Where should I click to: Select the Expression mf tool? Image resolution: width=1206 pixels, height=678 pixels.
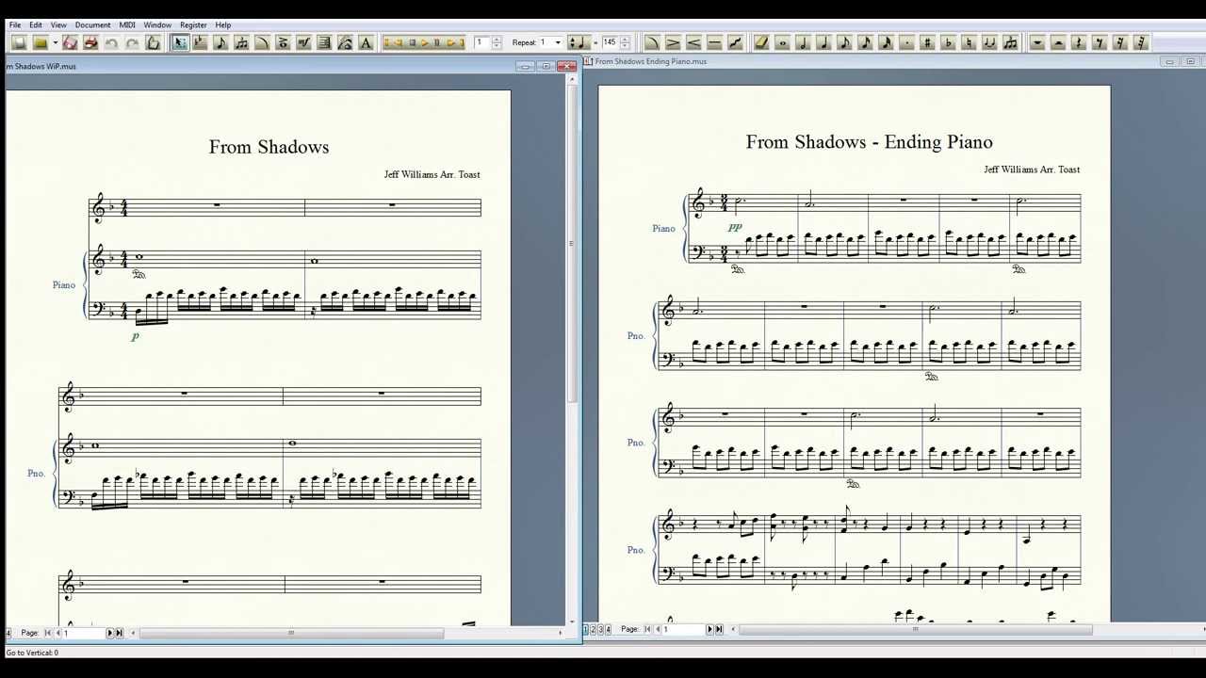[303, 42]
